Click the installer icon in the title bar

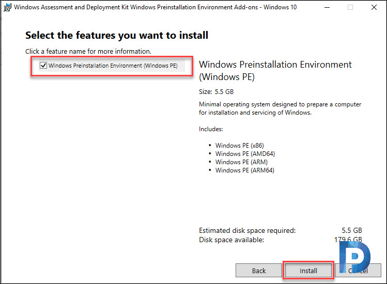point(7,7)
